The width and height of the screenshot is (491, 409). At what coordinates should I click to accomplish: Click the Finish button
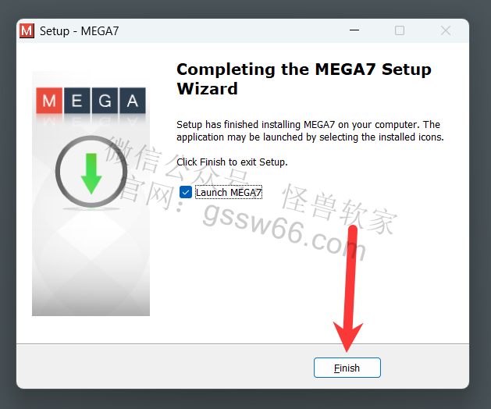coord(347,368)
